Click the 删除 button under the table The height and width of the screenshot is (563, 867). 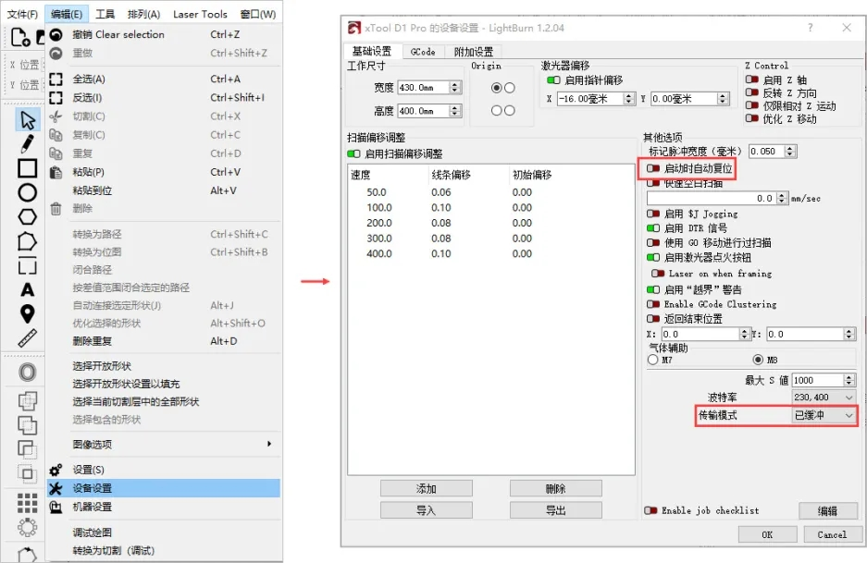[556, 488]
